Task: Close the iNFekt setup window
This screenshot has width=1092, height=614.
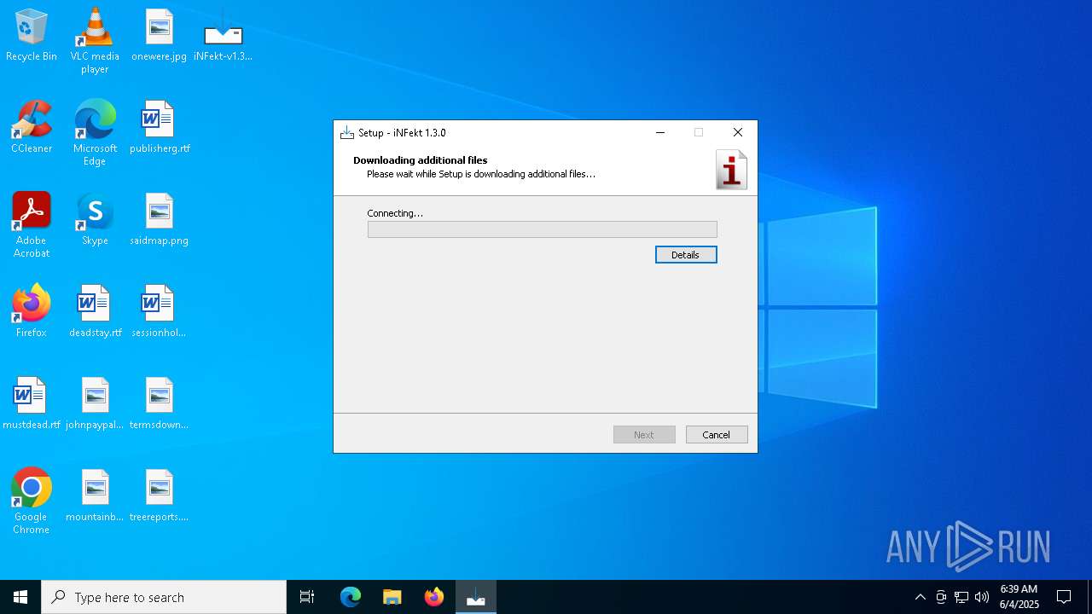Action: coord(738,133)
